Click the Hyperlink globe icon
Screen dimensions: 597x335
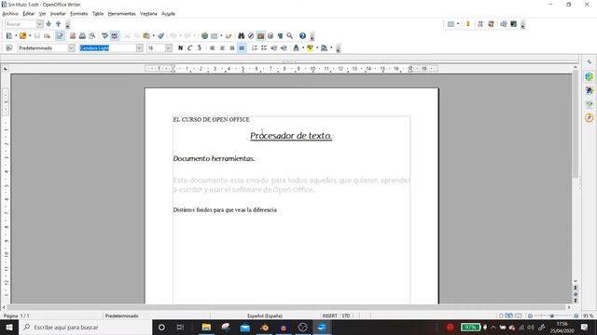pos(205,35)
